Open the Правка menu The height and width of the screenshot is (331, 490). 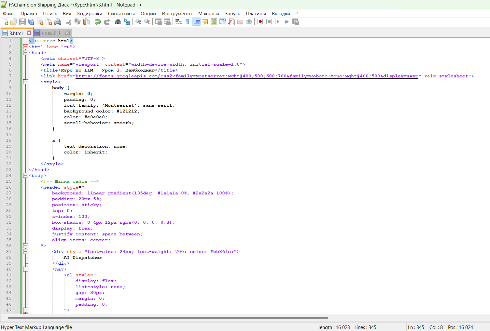click(29, 14)
